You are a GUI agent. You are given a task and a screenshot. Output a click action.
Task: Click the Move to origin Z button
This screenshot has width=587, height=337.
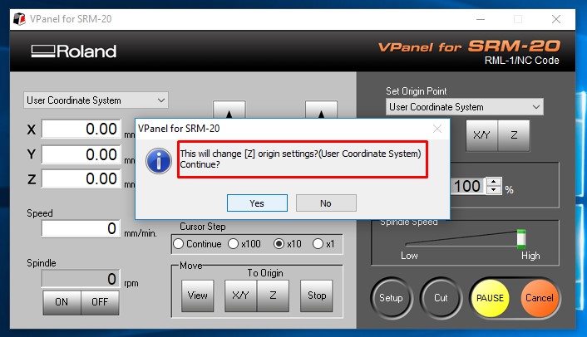click(x=273, y=295)
